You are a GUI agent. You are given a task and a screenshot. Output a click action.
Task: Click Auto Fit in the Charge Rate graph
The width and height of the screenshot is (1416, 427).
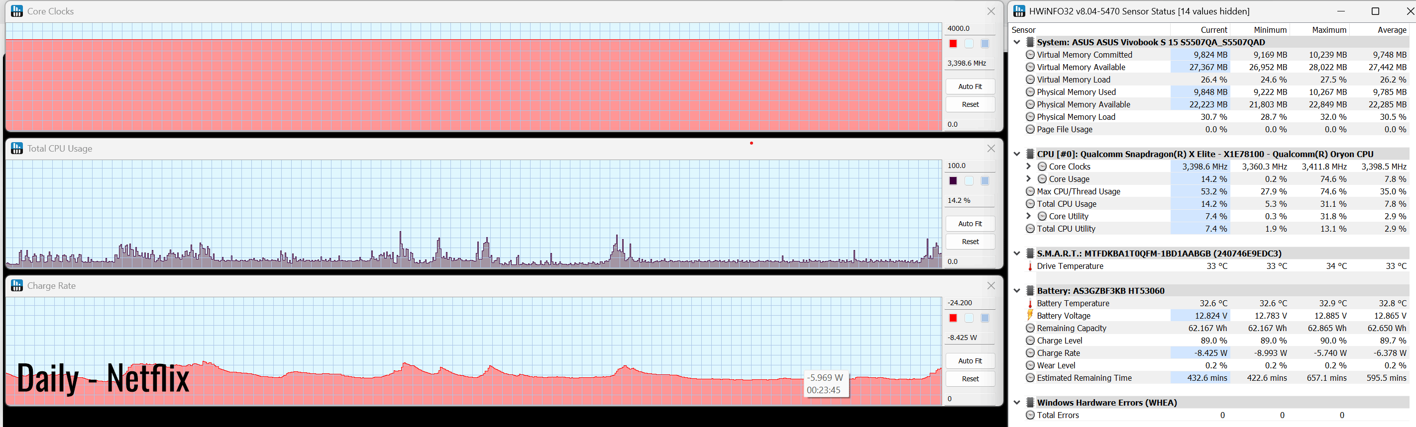970,361
